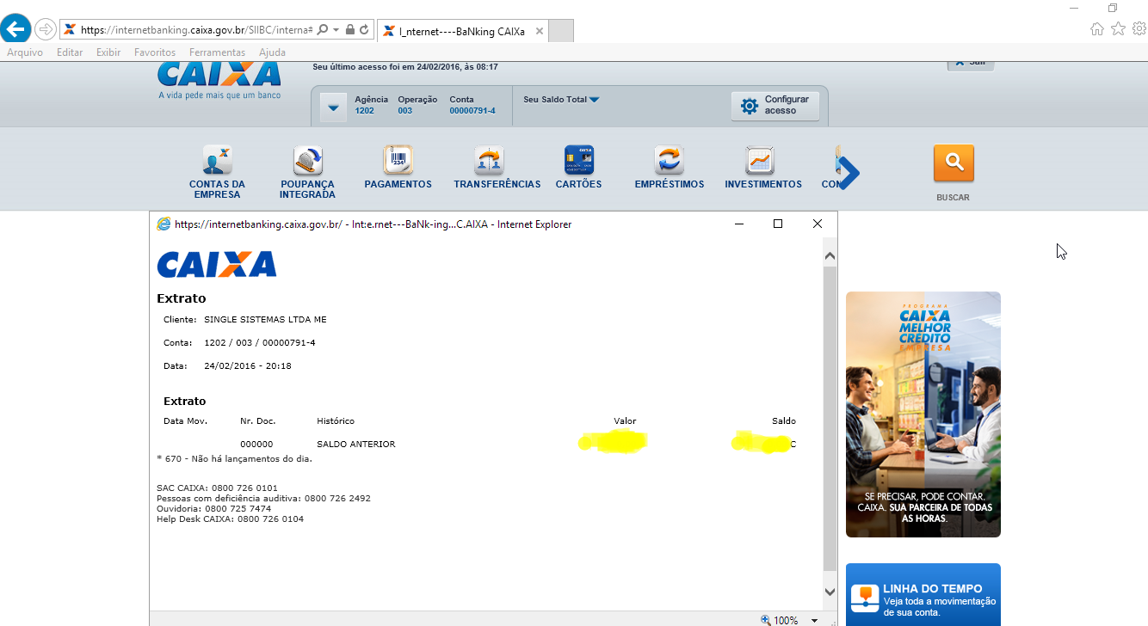Screen dimensions: 1148x626
Task: Minimize the Extrato popup window
Action: [x=739, y=224]
